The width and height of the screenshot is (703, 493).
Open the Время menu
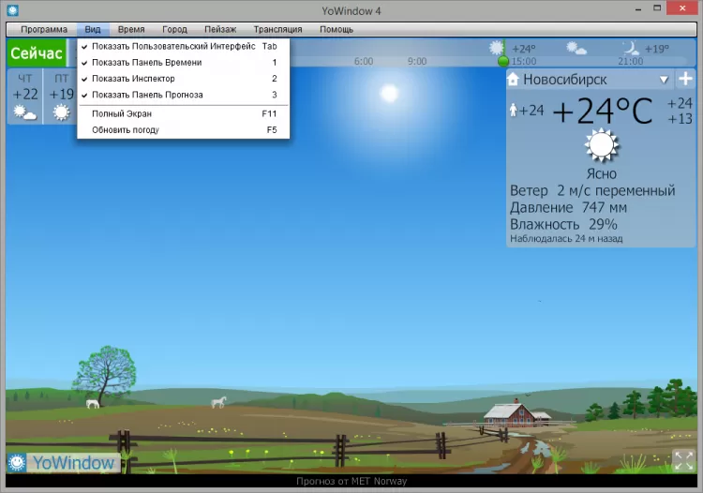(x=131, y=30)
